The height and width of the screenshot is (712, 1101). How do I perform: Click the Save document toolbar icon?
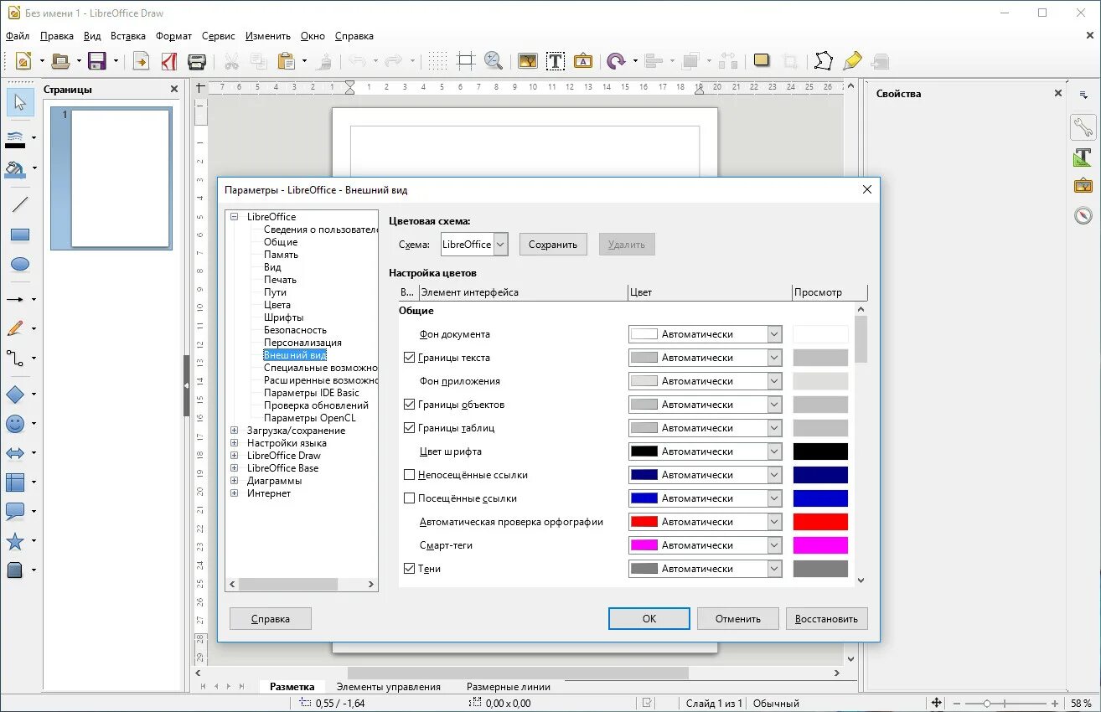96,60
